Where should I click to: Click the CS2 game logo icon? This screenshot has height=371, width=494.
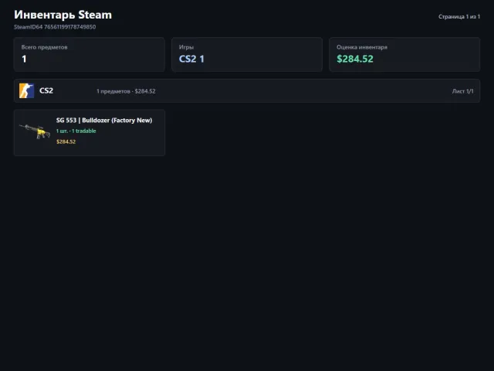(x=26, y=91)
